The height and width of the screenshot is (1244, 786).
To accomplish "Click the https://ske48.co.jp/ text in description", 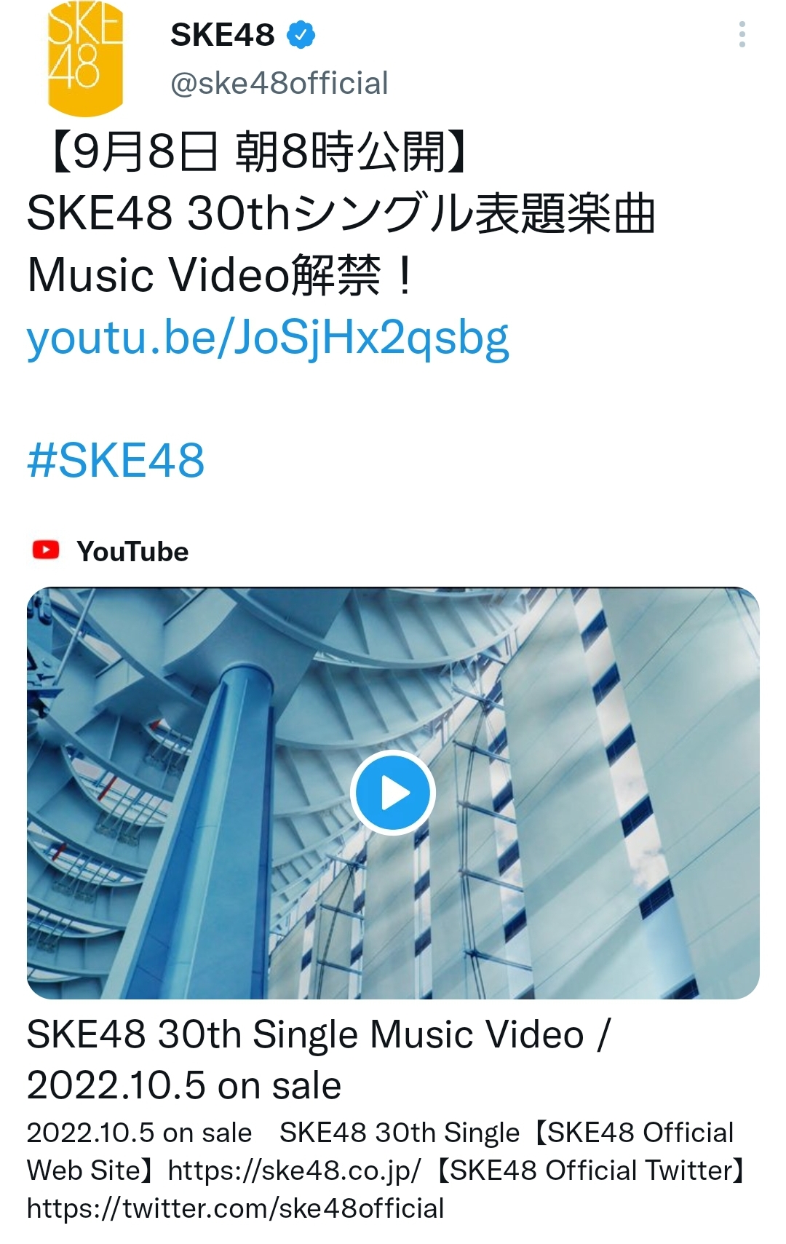I will click(x=294, y=1170).
